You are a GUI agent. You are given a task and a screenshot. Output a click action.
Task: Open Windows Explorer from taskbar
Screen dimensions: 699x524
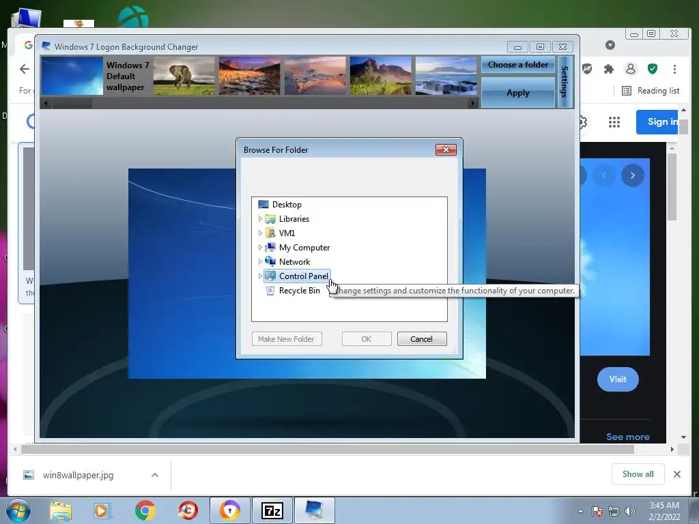(61, 511)
